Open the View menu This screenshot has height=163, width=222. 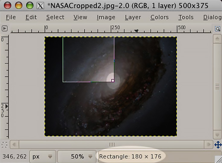pyautogui.click(x=80, y=17)
